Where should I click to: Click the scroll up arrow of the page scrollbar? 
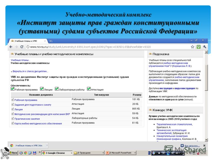pos(206,52)
